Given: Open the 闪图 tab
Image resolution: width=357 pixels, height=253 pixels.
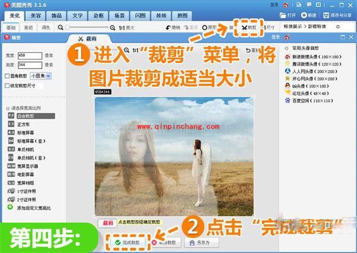Looking at the screenshot, I should 140,15.
